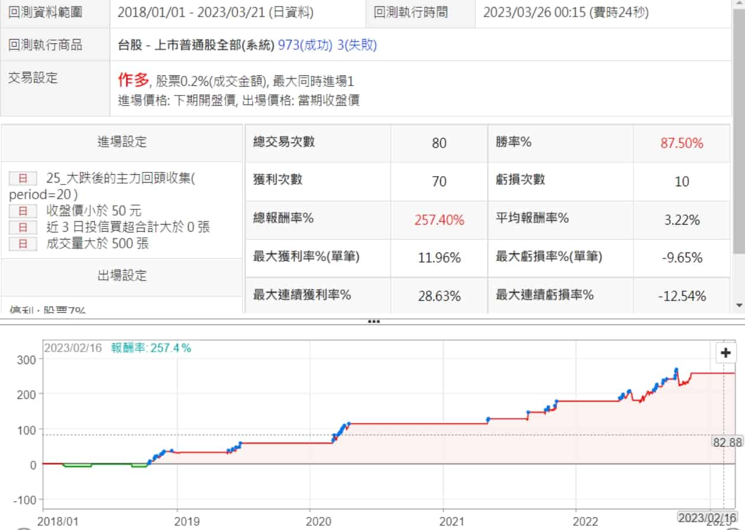Screen dimensions: 745x530
Task: Click the 作多 trade direction label
Action: tap(133, 80)
